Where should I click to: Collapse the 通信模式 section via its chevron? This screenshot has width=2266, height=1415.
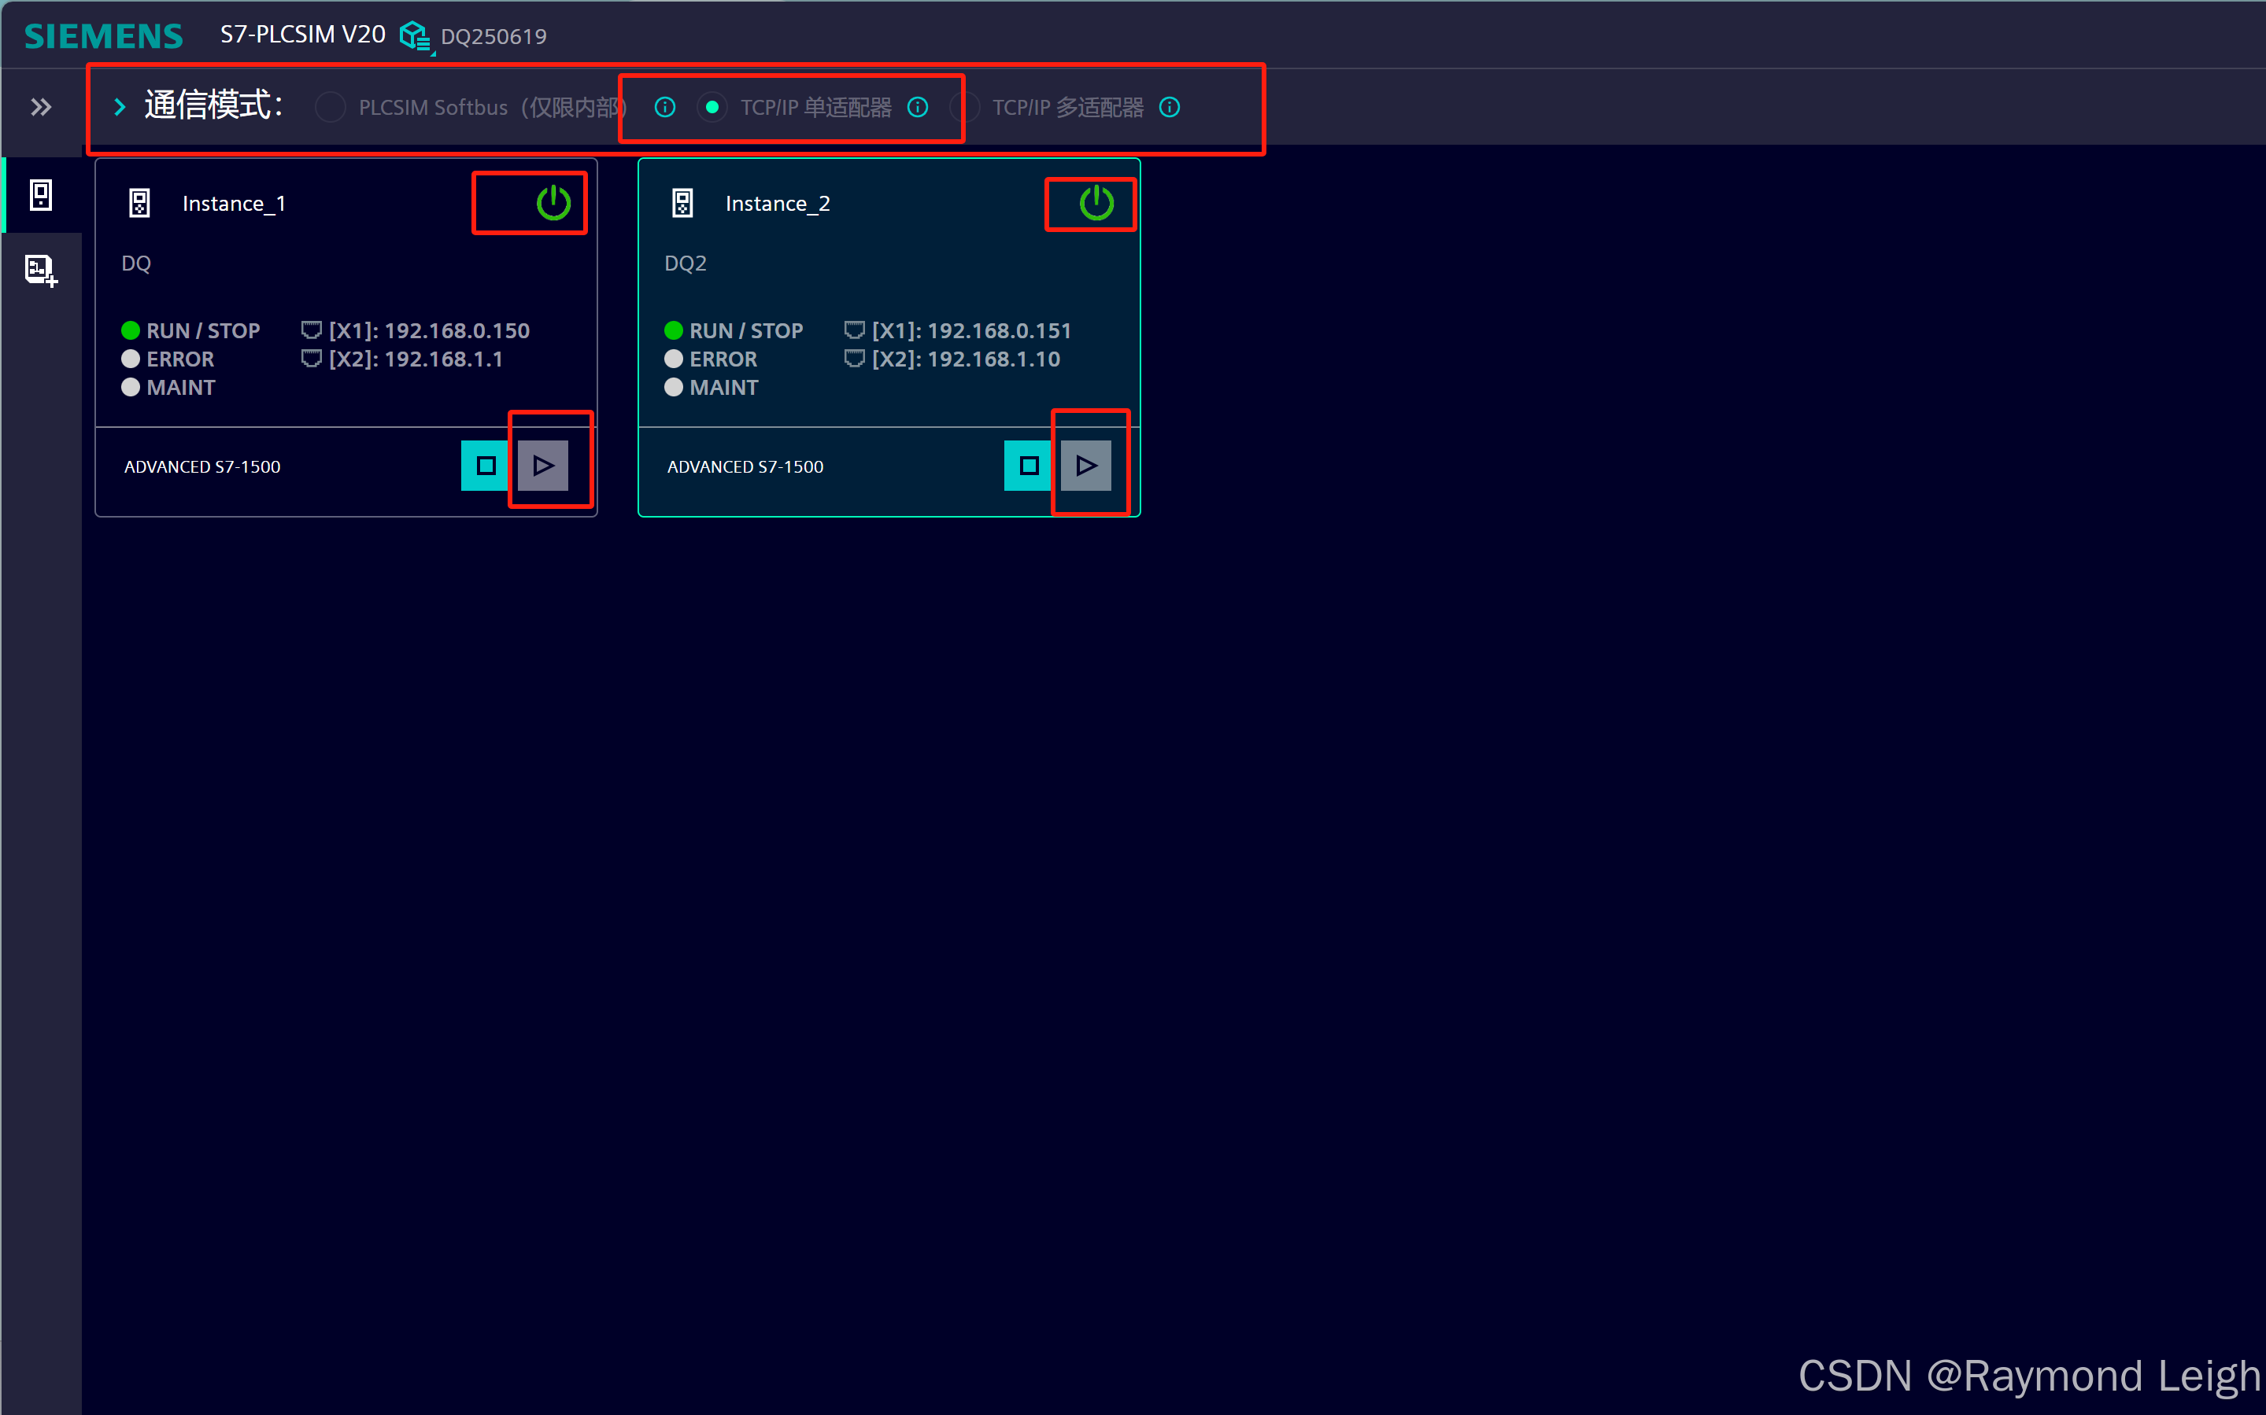point(119,105)
